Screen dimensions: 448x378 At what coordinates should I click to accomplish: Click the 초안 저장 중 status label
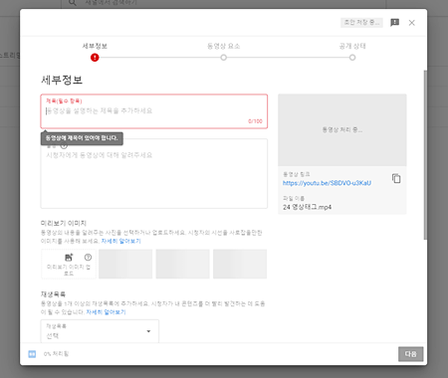[361, 22]
